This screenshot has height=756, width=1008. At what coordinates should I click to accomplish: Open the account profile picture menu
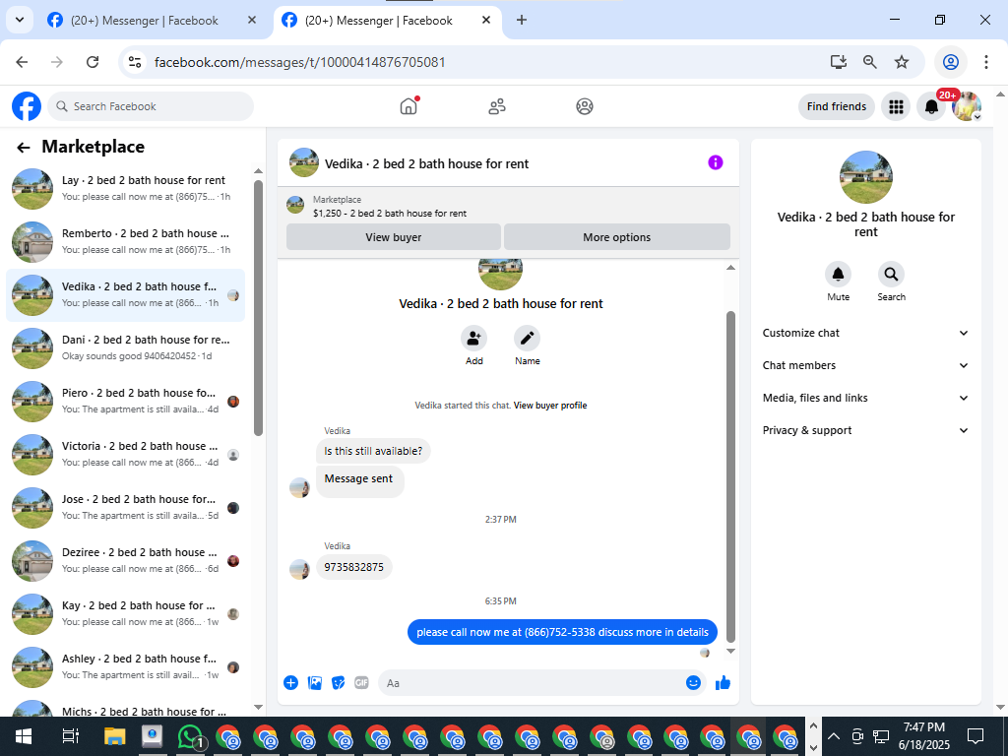967,106
